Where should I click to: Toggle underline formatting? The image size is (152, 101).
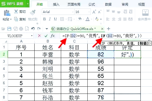point(55,19)
